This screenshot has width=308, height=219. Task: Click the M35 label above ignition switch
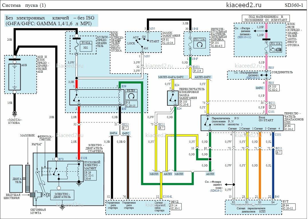152,29
